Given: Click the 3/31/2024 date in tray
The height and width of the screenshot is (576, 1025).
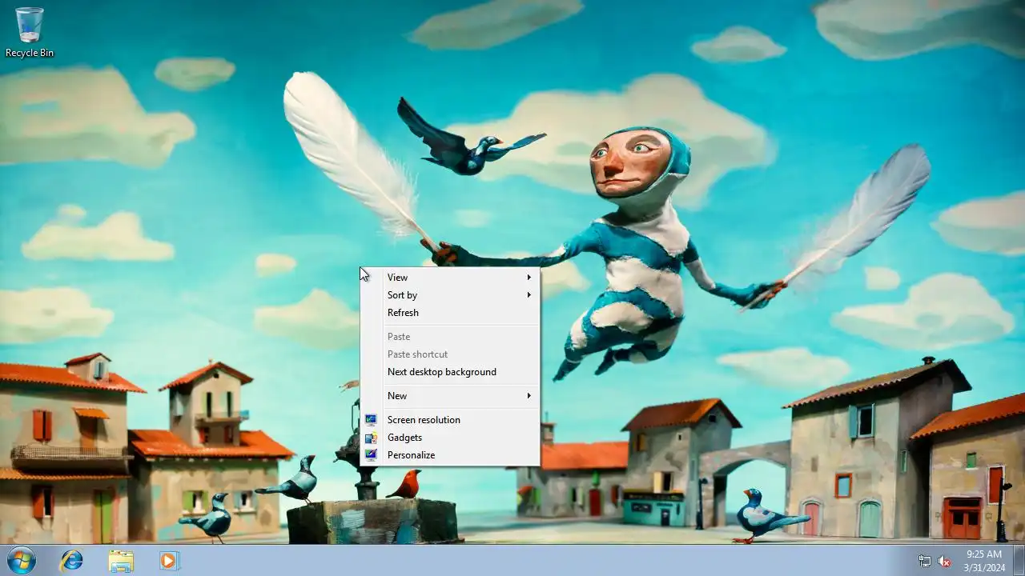Looking at the screenshot, I should [983, 567].
